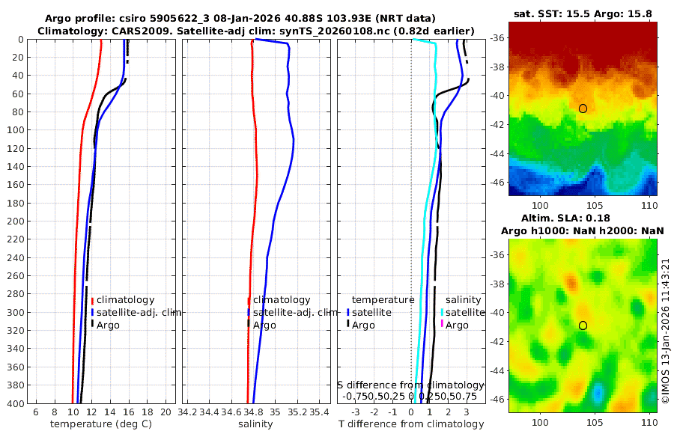Click S difference from climatology label
Viewport: 674px width, 434px height.
(x=410, y=385)
